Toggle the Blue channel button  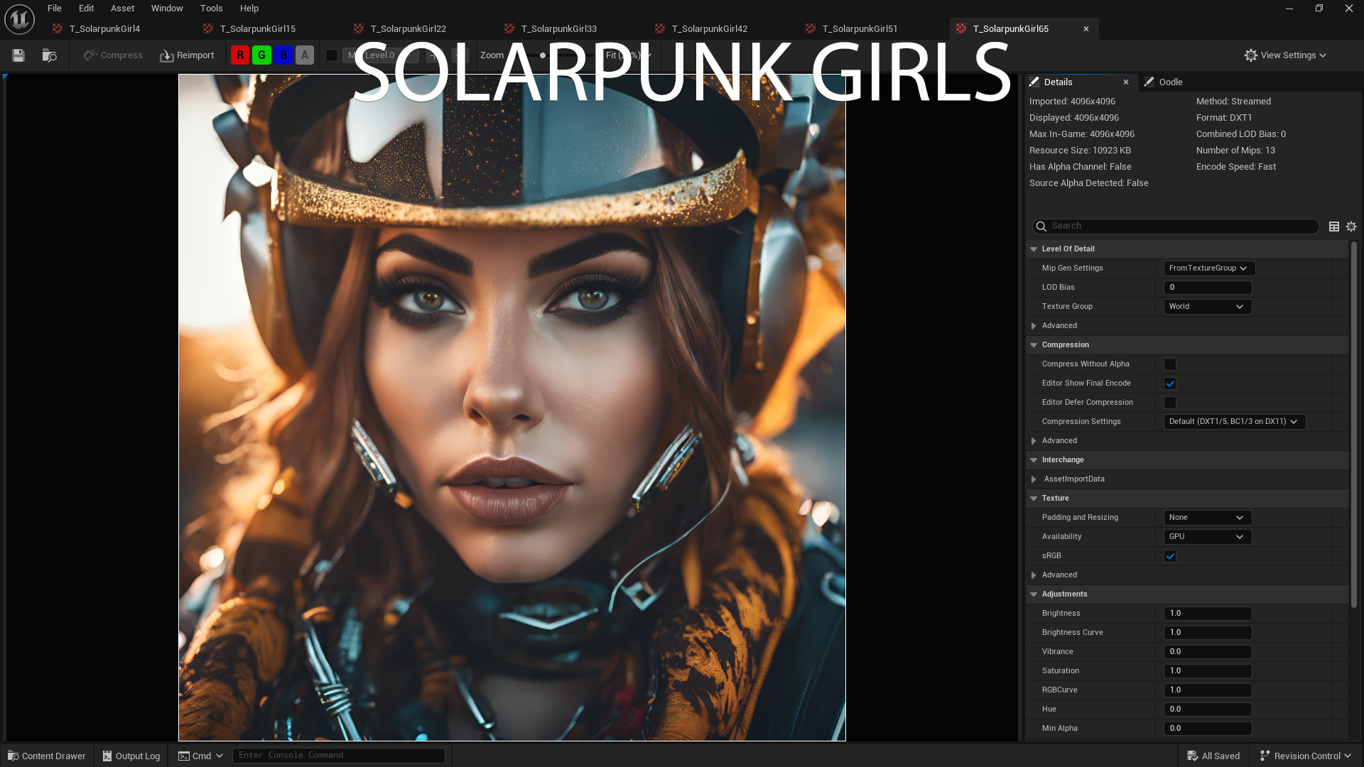tap(283, 55)
